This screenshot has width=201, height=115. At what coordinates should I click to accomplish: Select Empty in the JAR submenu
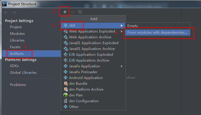[158, 26]
